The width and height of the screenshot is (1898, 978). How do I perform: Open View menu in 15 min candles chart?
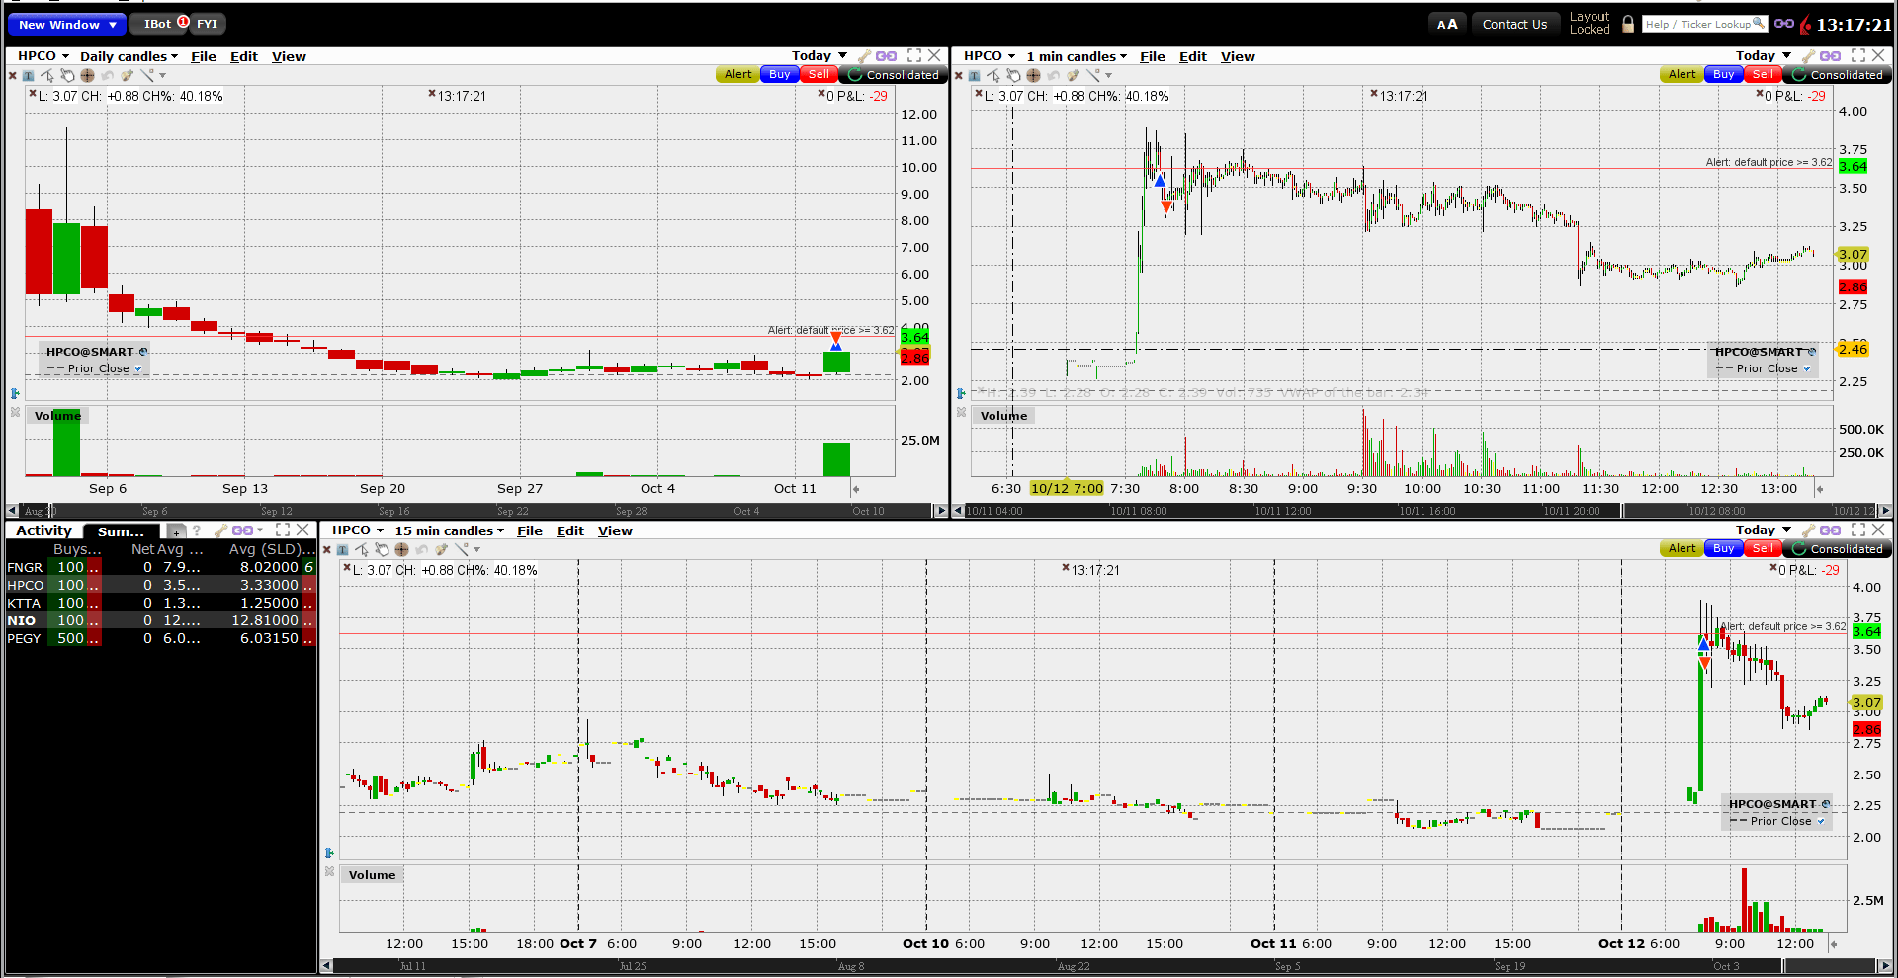click(x=615, y=530)
